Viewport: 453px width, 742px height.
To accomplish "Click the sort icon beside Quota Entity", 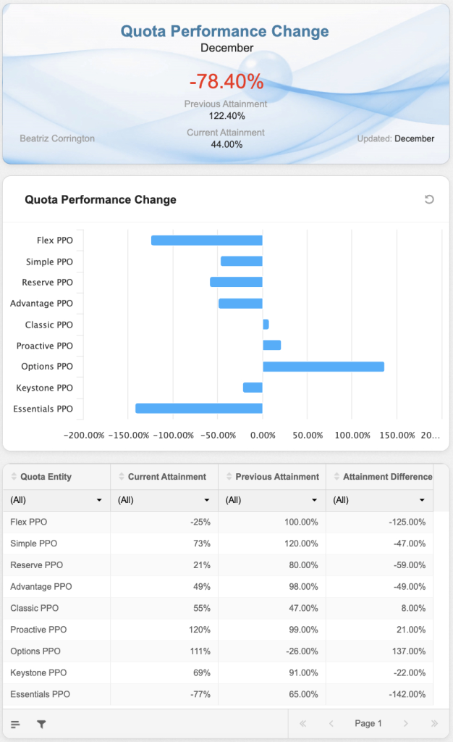I will 14,477.
